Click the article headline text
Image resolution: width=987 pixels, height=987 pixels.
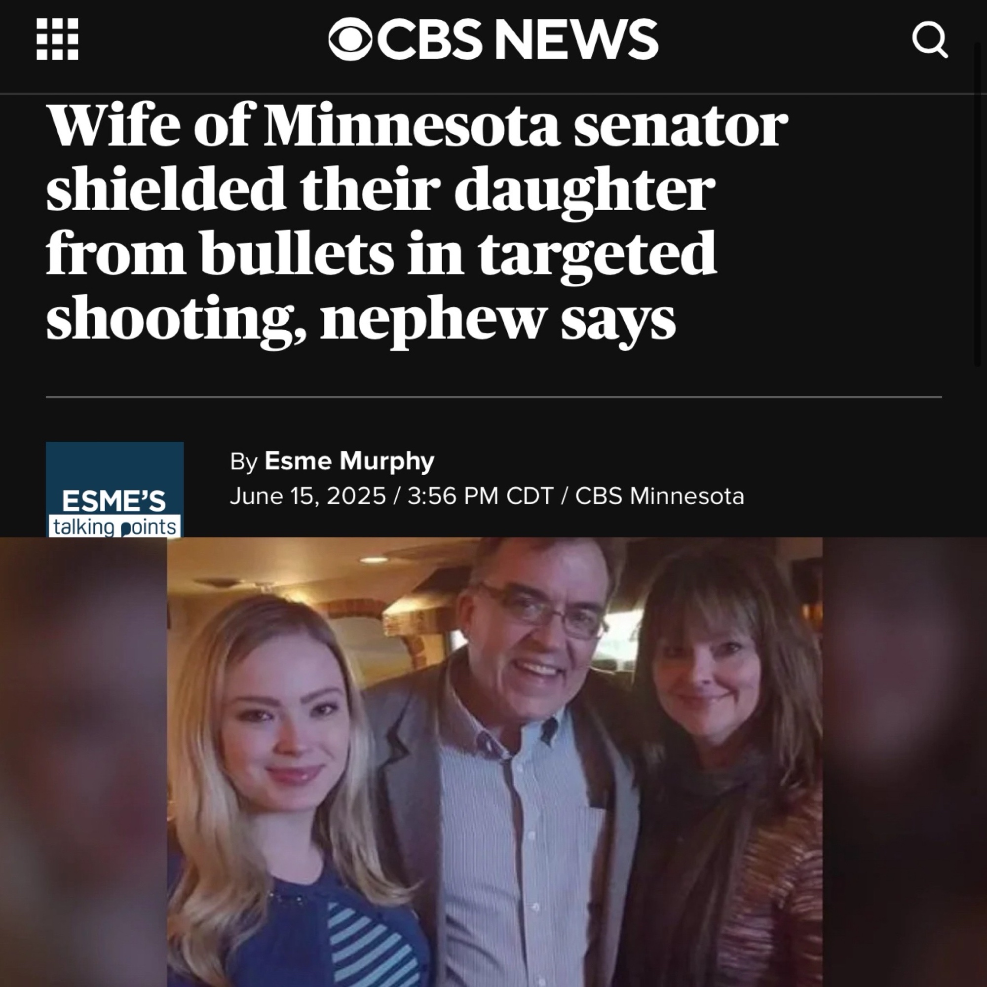click(417, 223)
